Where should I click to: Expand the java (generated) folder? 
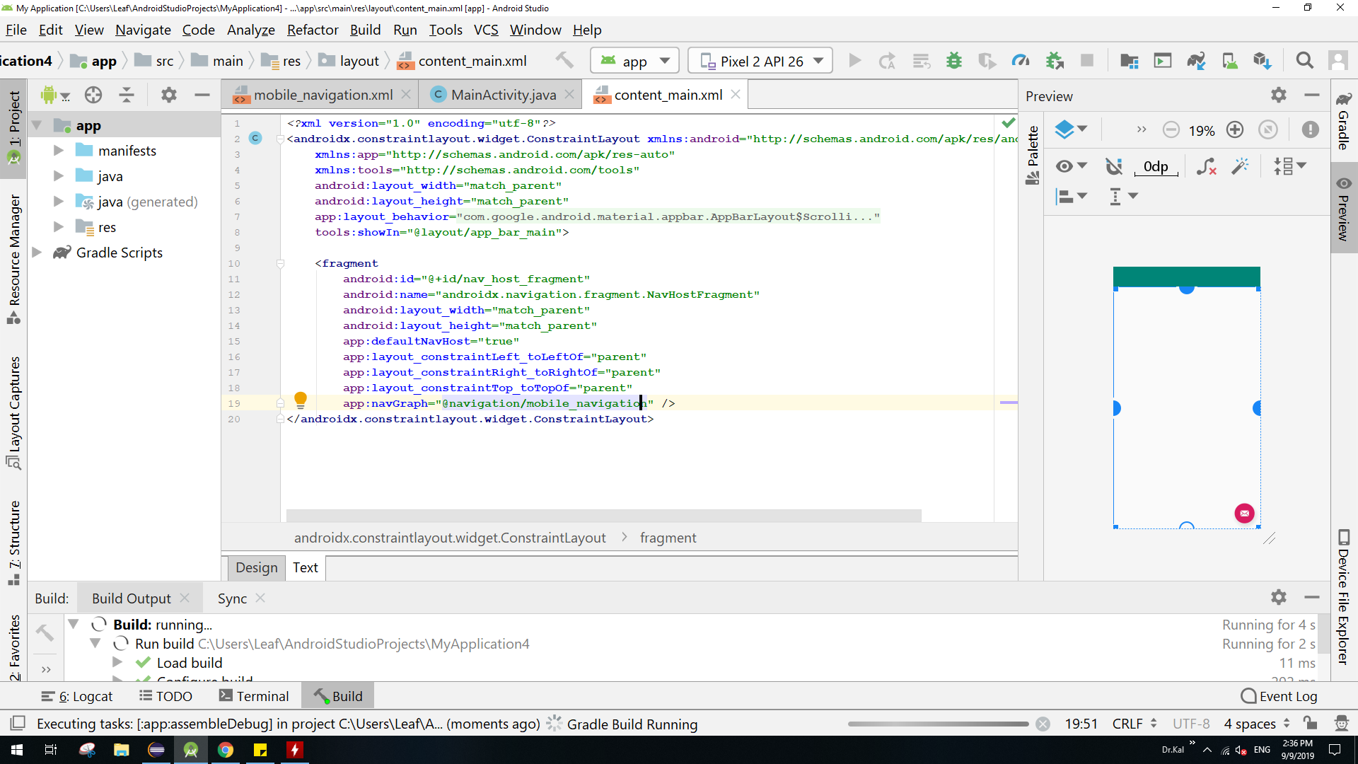(x=59, y=202)
